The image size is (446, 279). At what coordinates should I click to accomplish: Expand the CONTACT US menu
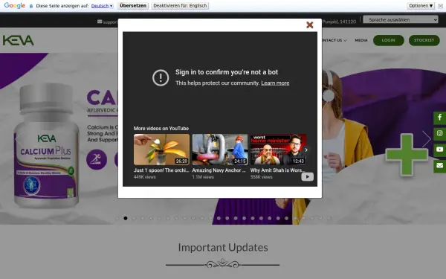coord(334,40)
